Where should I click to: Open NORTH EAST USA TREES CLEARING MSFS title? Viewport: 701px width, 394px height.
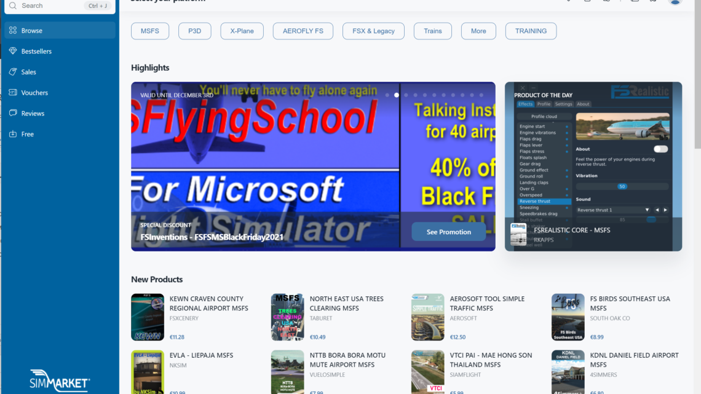click(x=346, y=303)
